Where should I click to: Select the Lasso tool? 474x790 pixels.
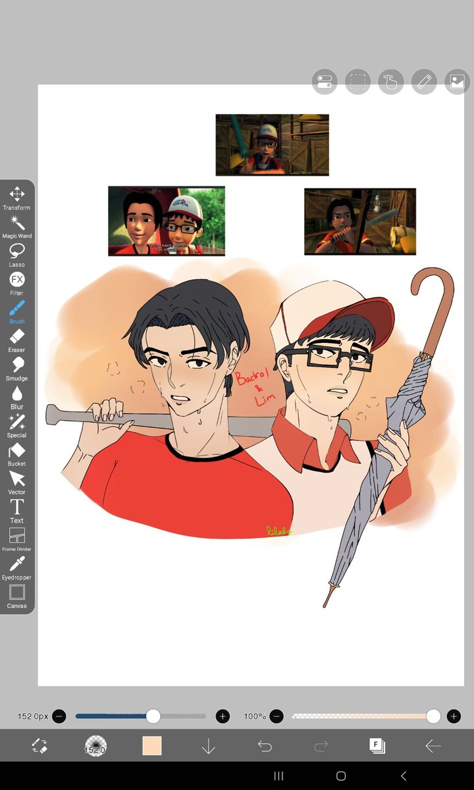(x=16, y=255)
